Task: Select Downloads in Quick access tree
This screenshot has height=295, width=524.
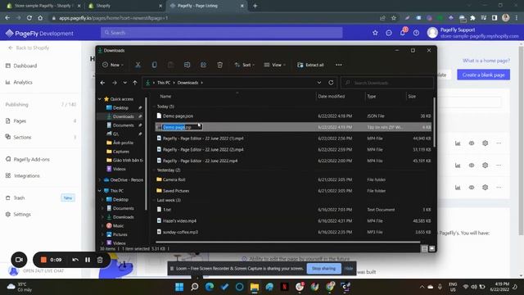Action: (124, 116)
